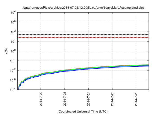Click the 2014-7-24 date label
This screenshot has width=164, height=114.
pos(88,99)
